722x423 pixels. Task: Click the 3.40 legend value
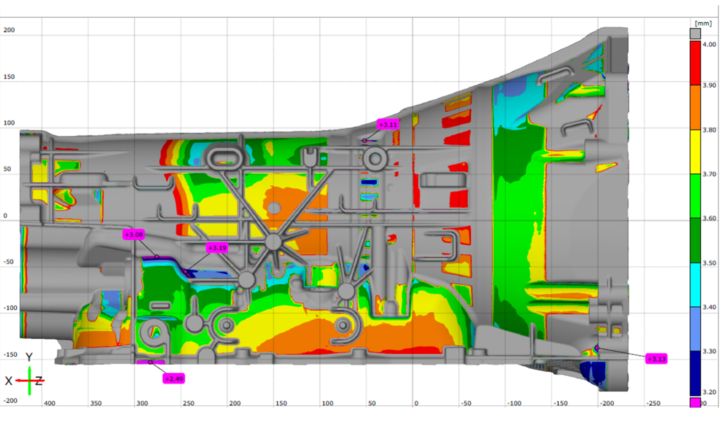(x=710, y=307)
